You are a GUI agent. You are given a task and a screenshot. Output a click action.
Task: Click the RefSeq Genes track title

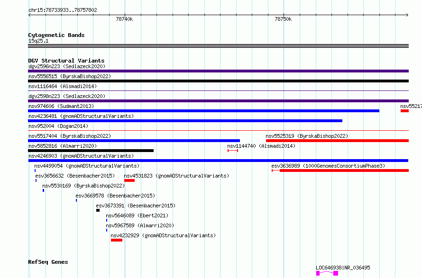pyautogui.click(x=48, y=262)
